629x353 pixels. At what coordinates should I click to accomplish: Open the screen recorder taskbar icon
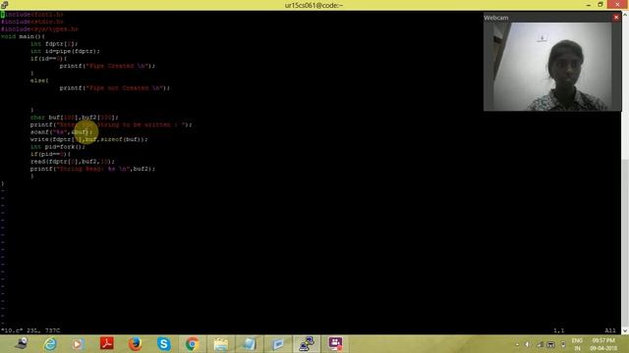click(x=335, y=344)
